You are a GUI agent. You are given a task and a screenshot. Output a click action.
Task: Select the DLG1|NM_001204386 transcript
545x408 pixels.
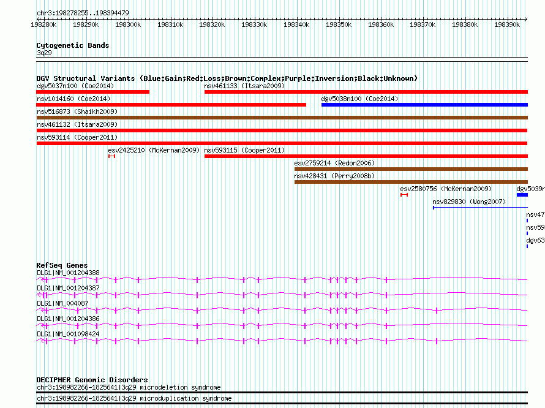coord(282,325)
